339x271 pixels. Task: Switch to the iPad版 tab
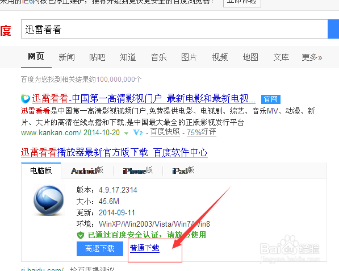pyautogui.click(x=183, y=170)
